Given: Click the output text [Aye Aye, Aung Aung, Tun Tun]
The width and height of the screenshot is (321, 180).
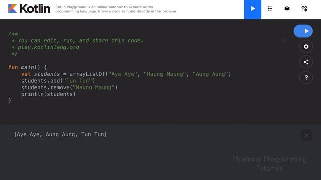Looking at the screenshot, I should tap(60, 134).
